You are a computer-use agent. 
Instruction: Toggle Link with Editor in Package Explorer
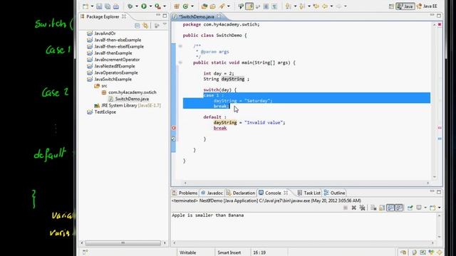point(145,26)
